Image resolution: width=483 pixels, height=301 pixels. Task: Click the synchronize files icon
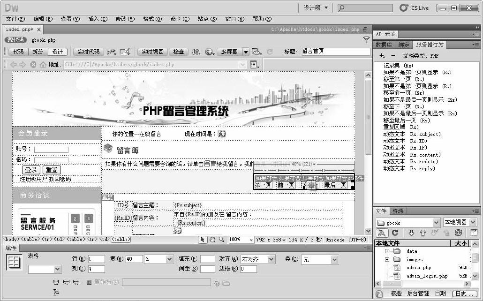point(458,233)
